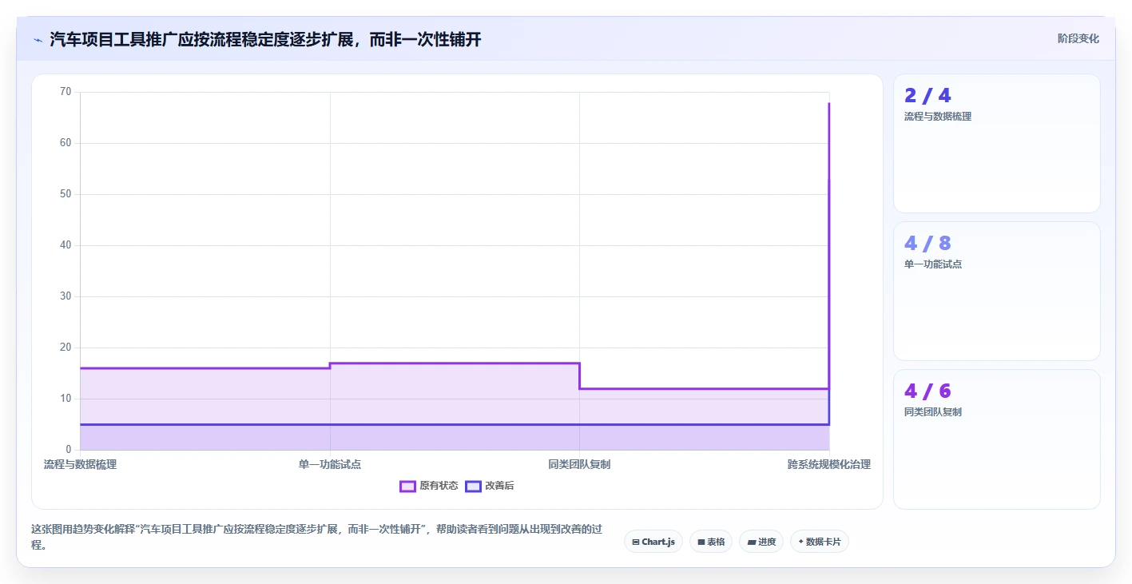Click the description text below the chart
1132x584 pixels.
click(x=316, y=537)
